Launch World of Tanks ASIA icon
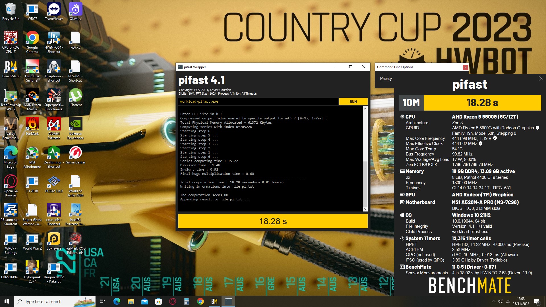 pyautogui.click(x=75, y=185)
